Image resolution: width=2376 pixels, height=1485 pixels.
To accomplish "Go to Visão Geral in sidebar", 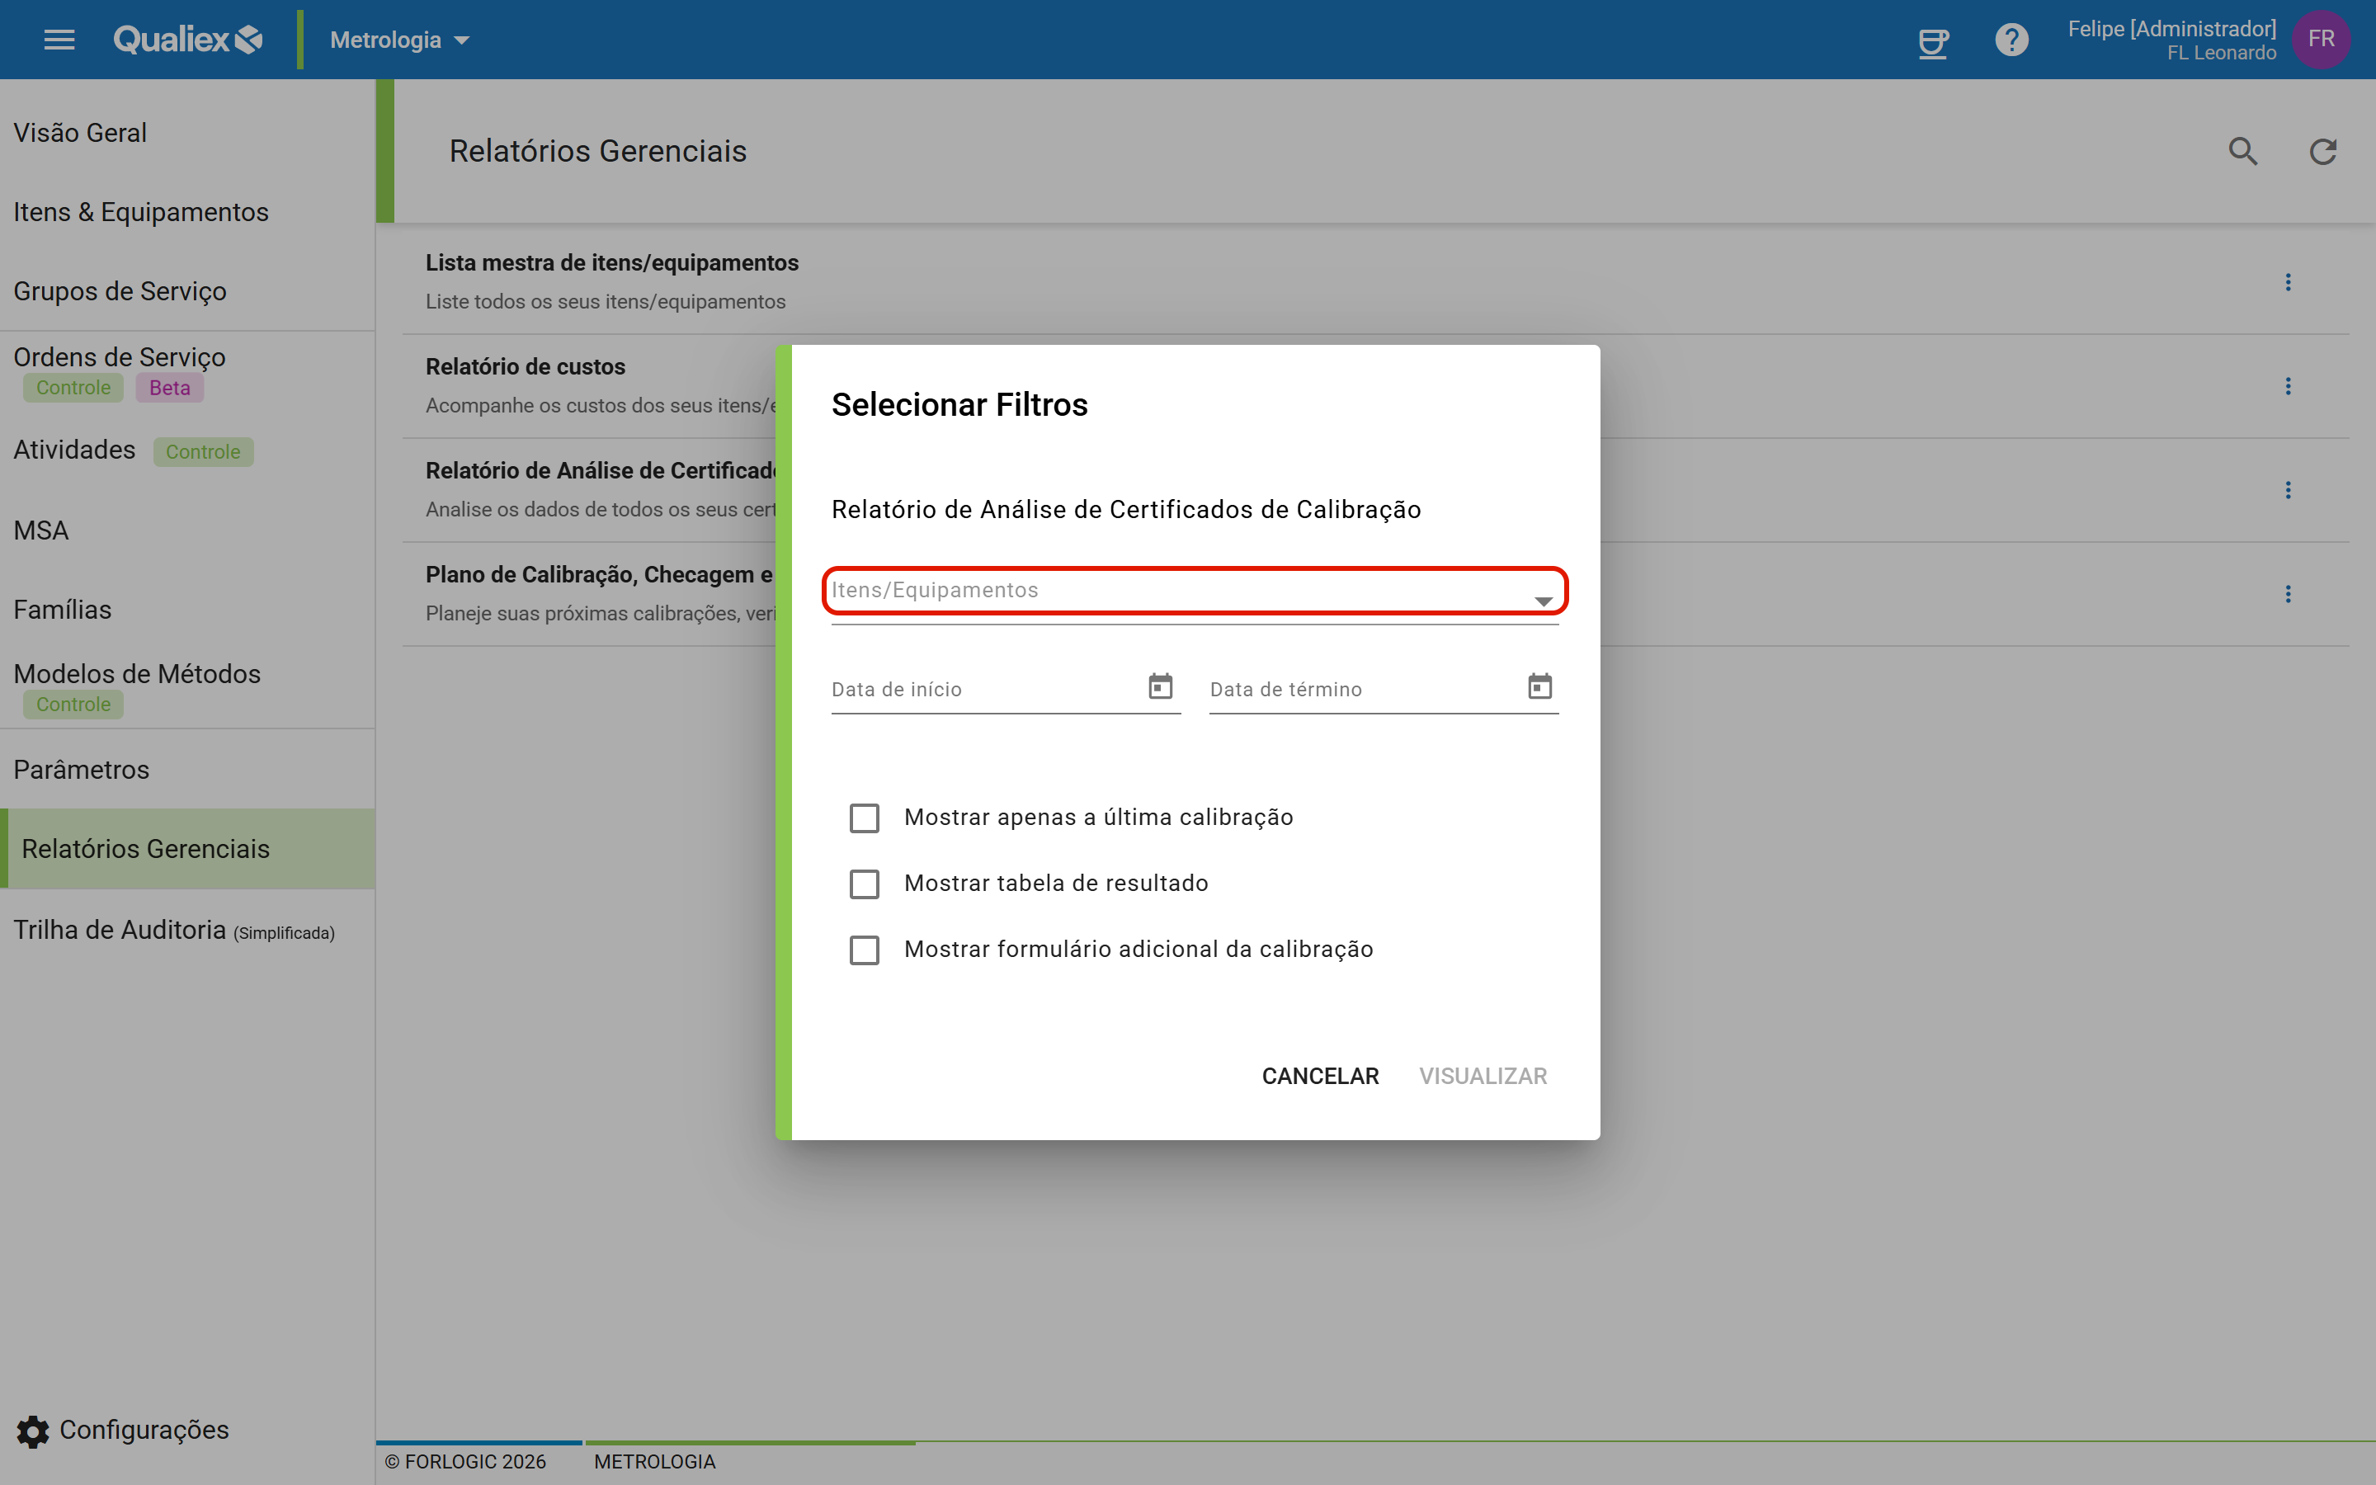I will pos(187,133).
